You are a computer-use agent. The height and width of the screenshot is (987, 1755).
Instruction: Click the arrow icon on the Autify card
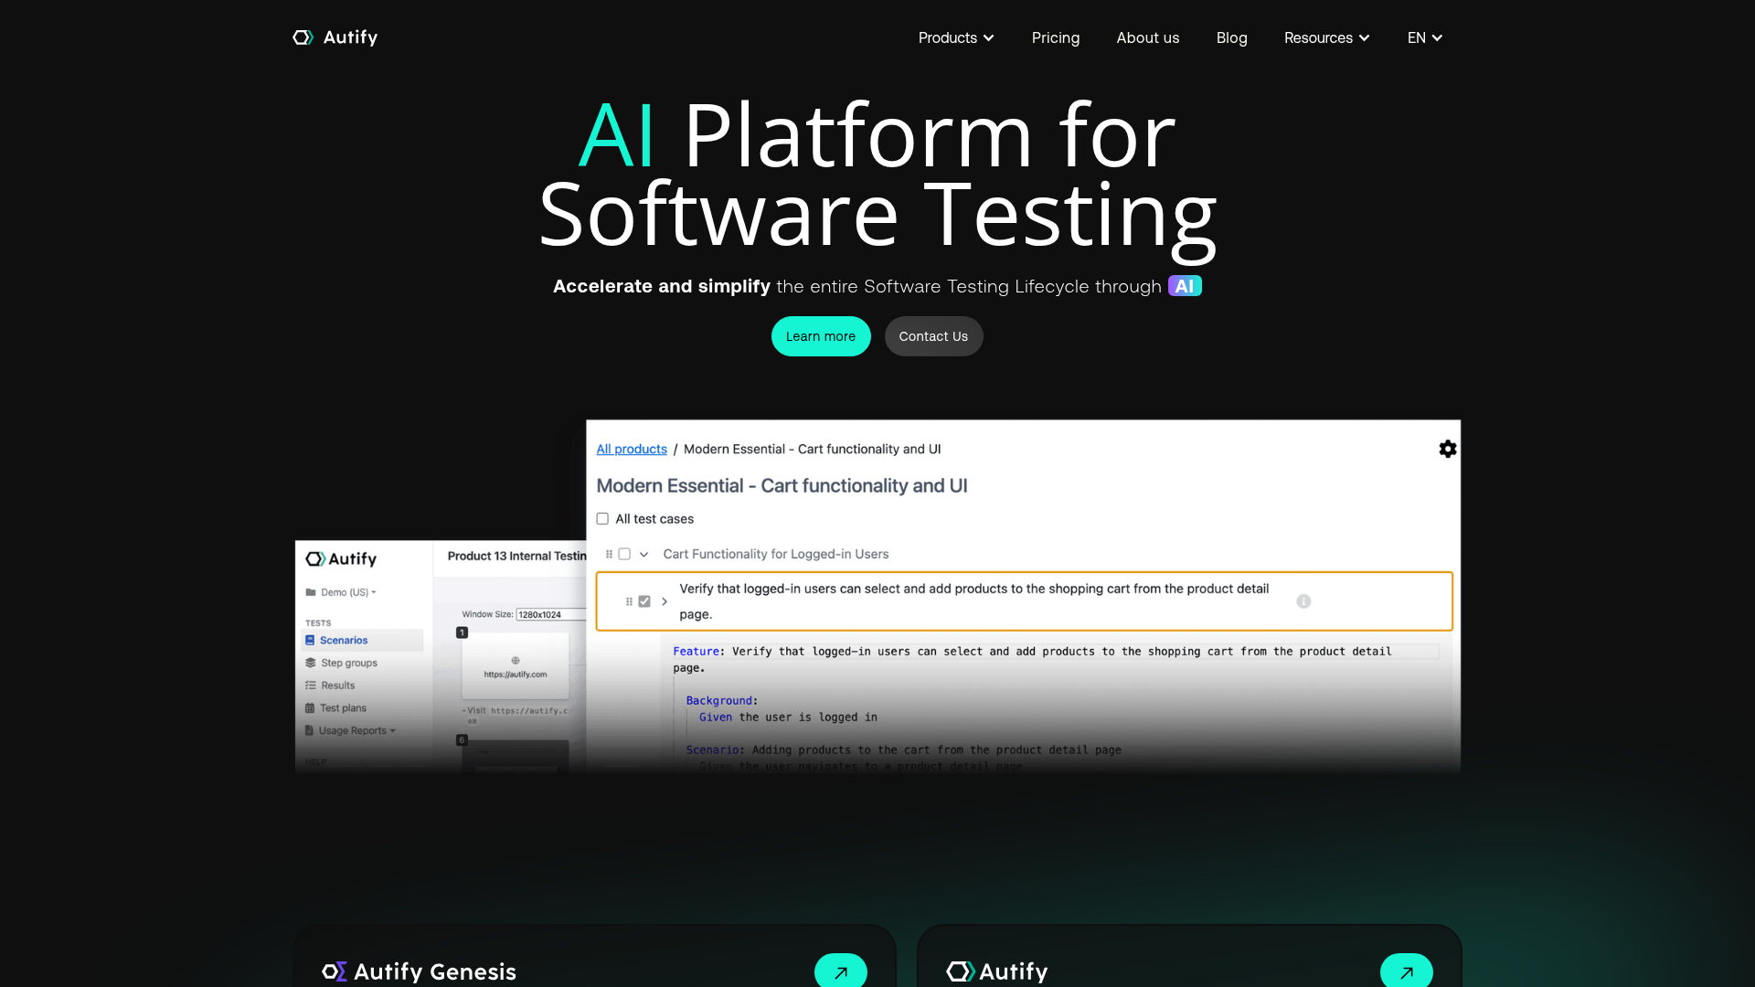pos(1406,971)
